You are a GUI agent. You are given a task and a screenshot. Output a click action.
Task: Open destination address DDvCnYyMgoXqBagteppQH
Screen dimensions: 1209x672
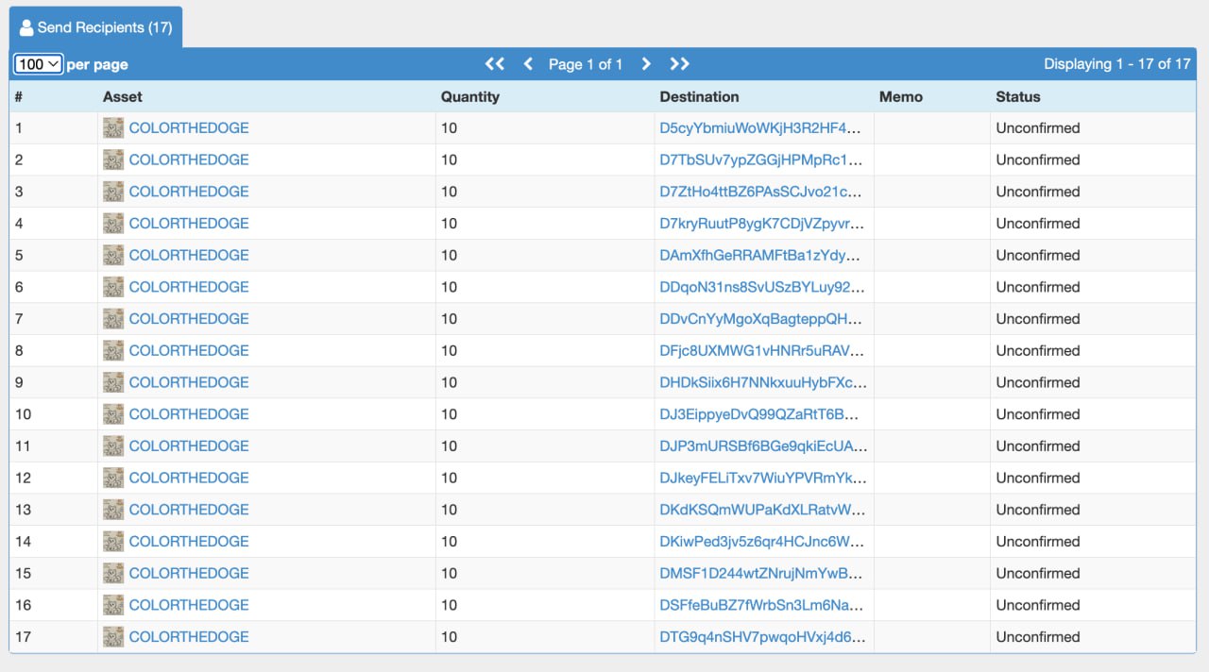(x=761, y=319)
